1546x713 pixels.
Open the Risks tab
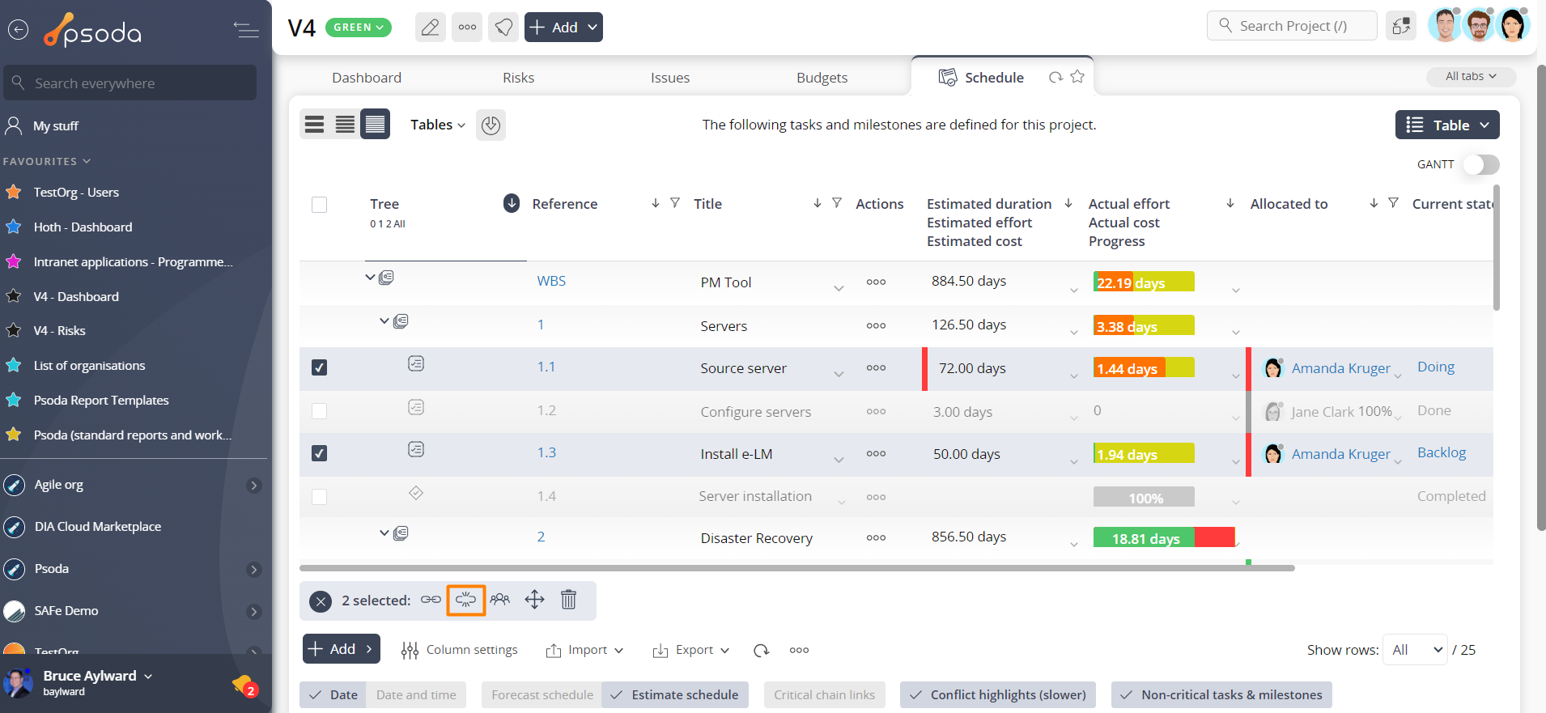point(518,78)
